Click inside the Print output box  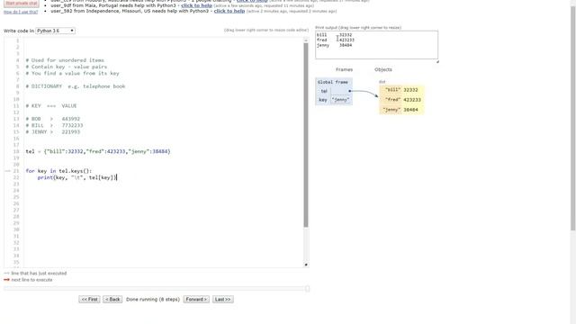click(376, 45)
